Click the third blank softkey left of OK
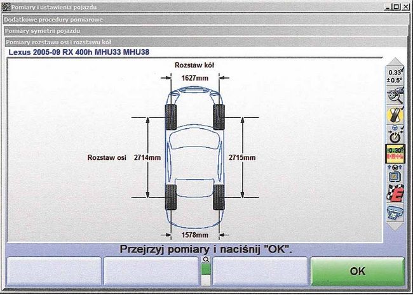 [x=260, y=272]
